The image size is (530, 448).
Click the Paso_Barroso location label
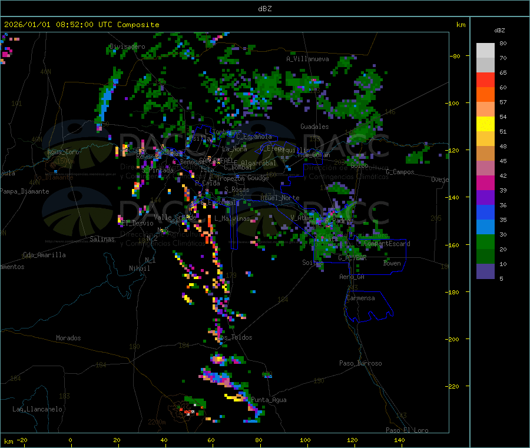(x=360, y=363)
